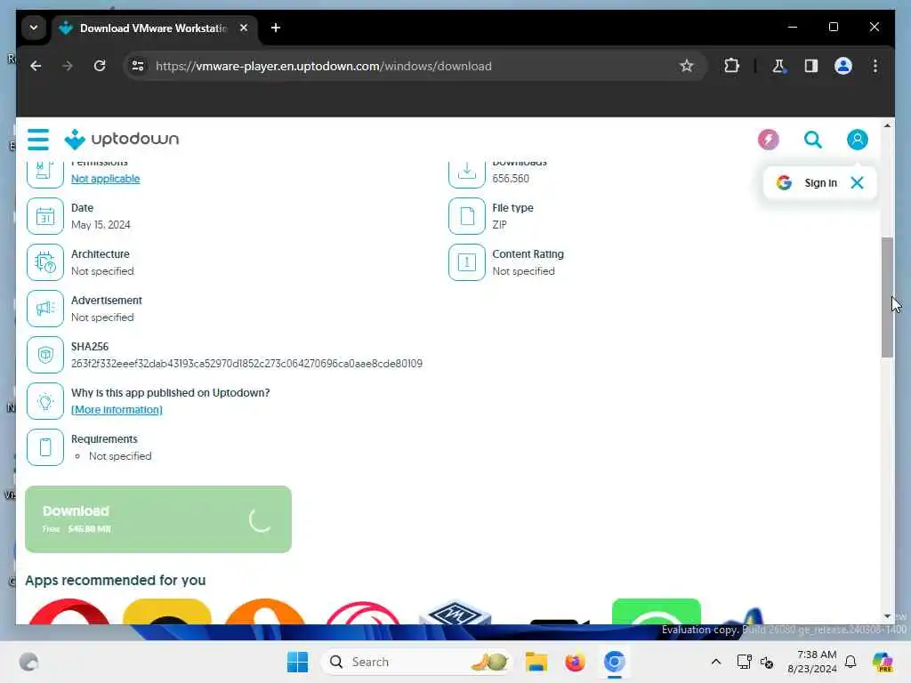Viewport: 911px width, 683px height.
Task: Click the Advertisement megaphone icon
Action: pyautogui.click(x=45, y=309)
